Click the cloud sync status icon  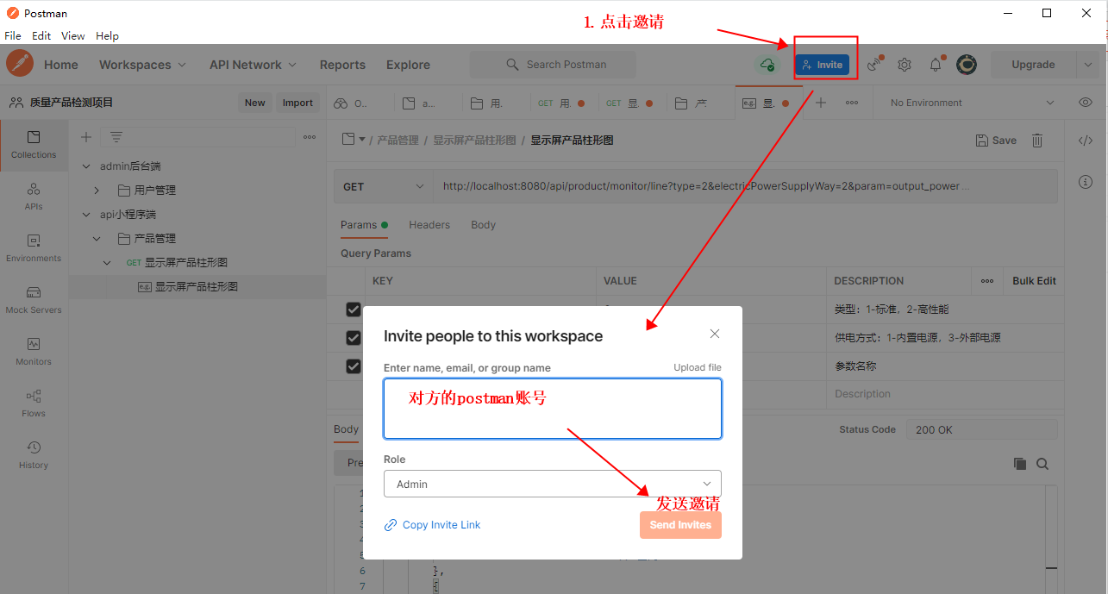coord(766,65)
